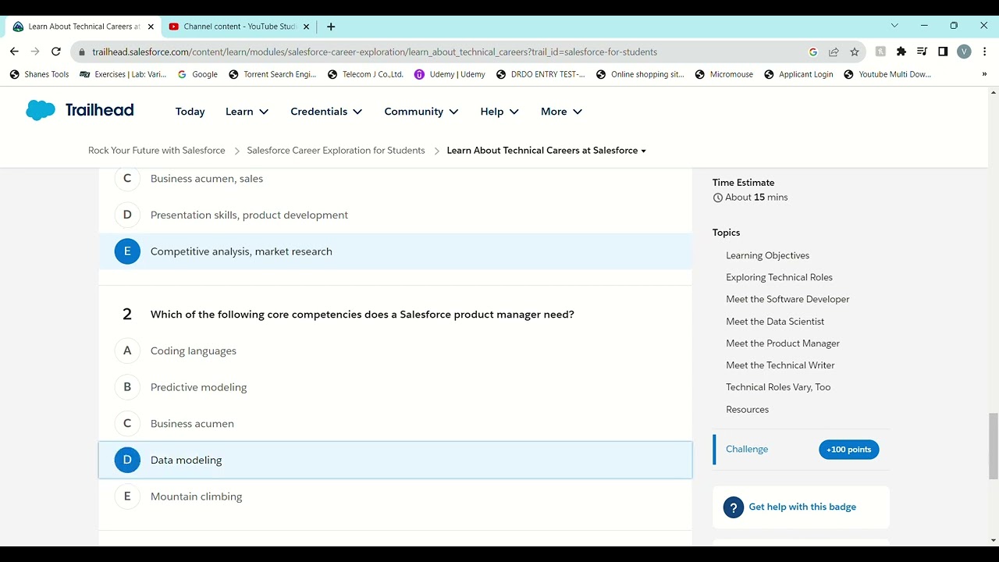
Task: Select answer B Predictive modeling
Action: coord(396,387)
